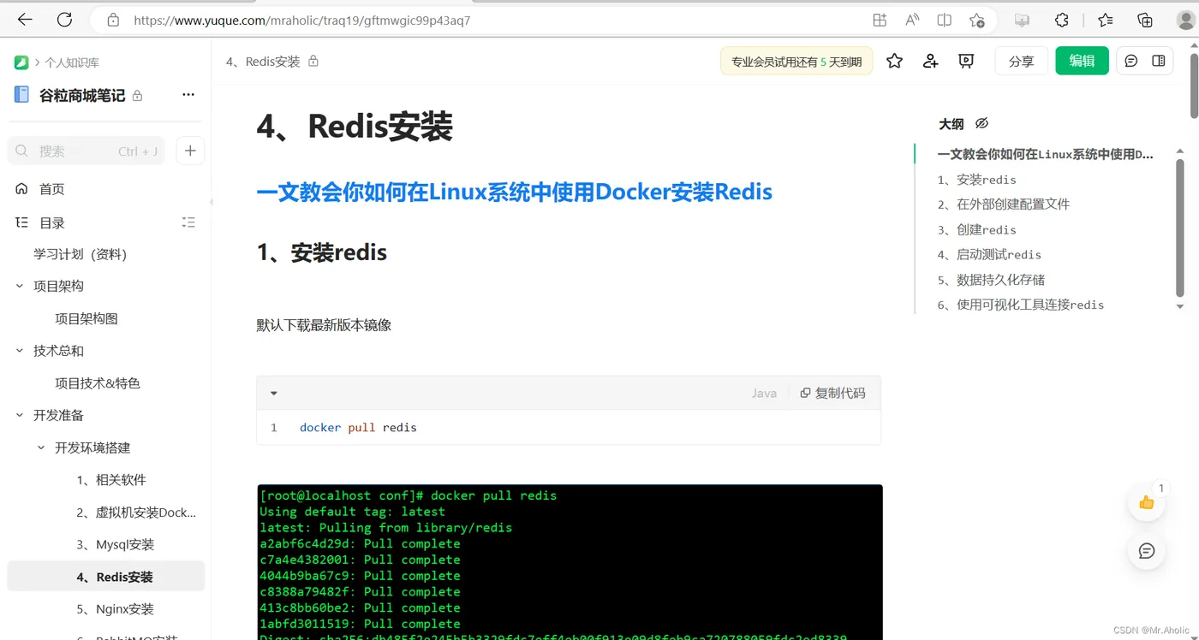
Task: Collapse the code block with triangle
Action: [274, 394]
